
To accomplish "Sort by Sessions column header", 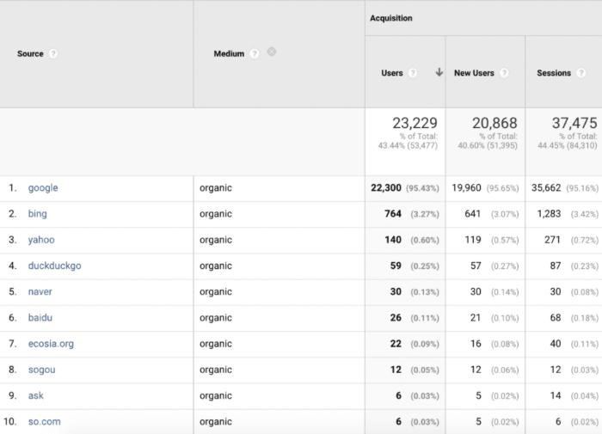I will pyautogui.click(x=554, y=73).
